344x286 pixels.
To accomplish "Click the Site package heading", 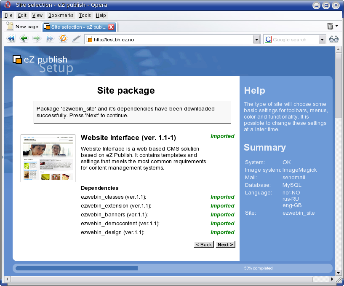I will (126, 91).
